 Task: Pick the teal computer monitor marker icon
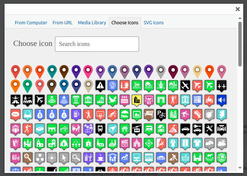(x=137, y=159)
